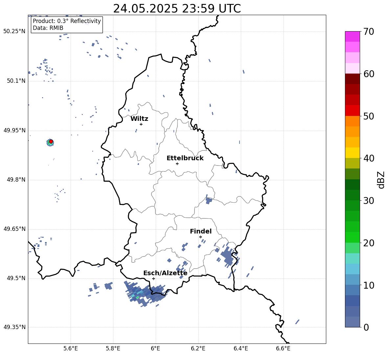Click the 49.35°N latitude label
Screen dimensions: 389x355
14,327
